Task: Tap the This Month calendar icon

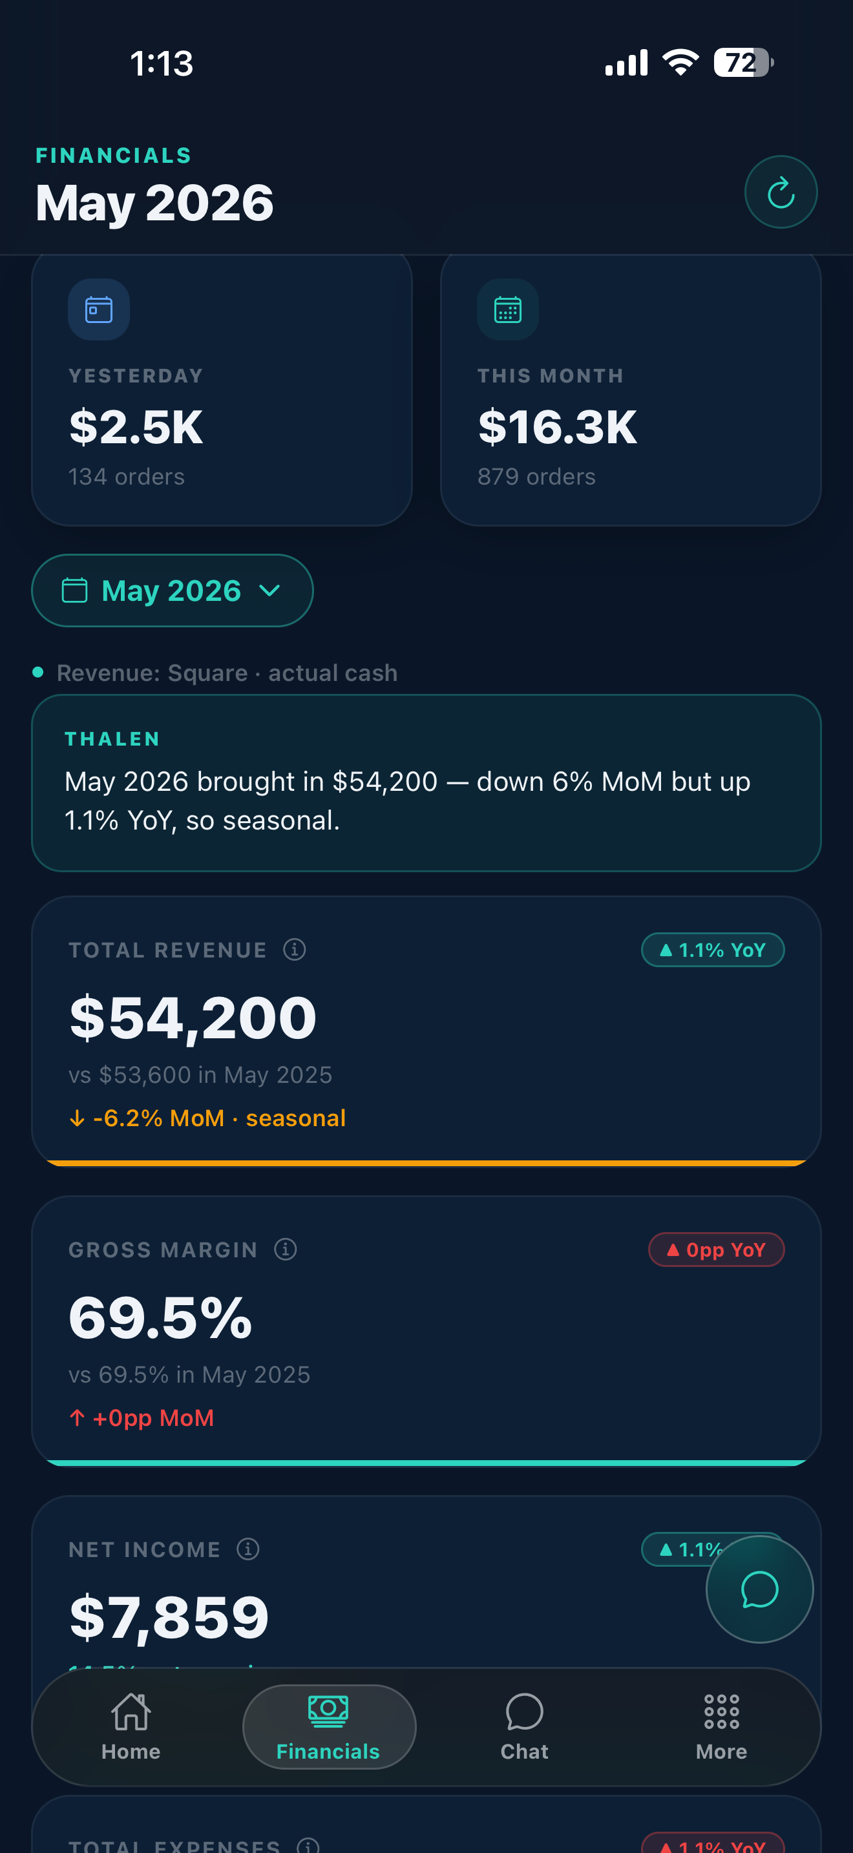Action: [x=508, y=309]
